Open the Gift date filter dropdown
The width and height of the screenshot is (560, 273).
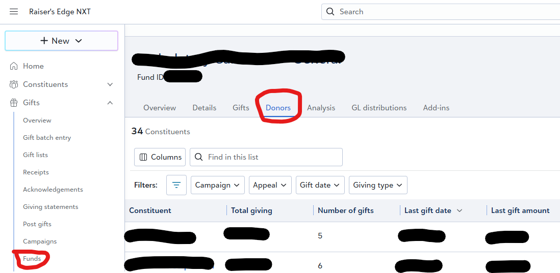[x=320, y=185]
